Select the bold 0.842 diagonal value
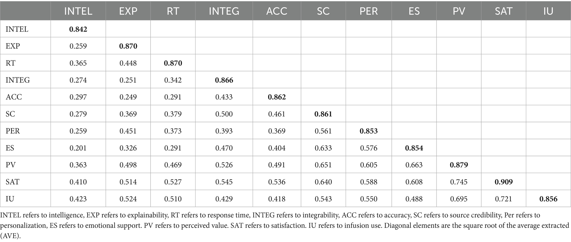 point(78,29)
